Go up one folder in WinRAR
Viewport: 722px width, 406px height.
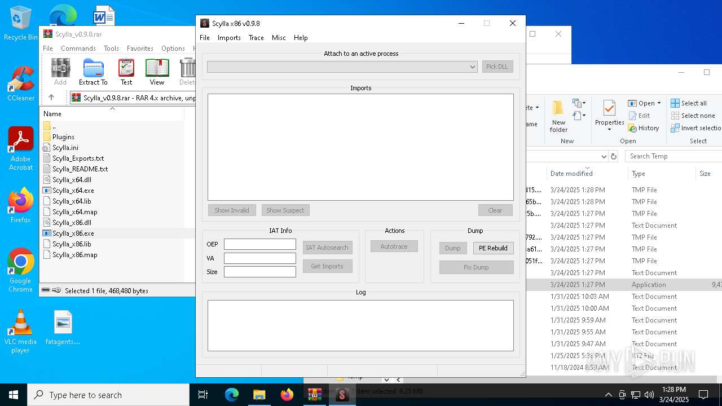pyautogui.click(x=51, y=98)
